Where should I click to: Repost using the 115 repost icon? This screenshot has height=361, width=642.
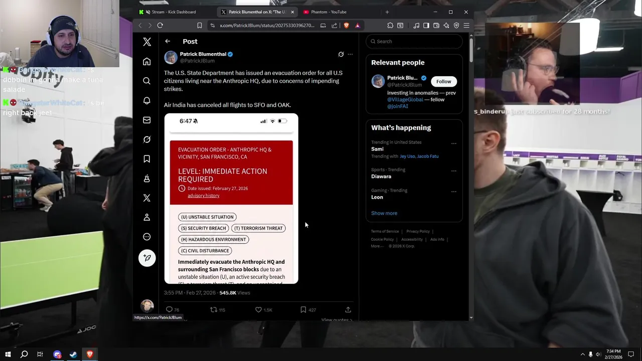[213, 309]
